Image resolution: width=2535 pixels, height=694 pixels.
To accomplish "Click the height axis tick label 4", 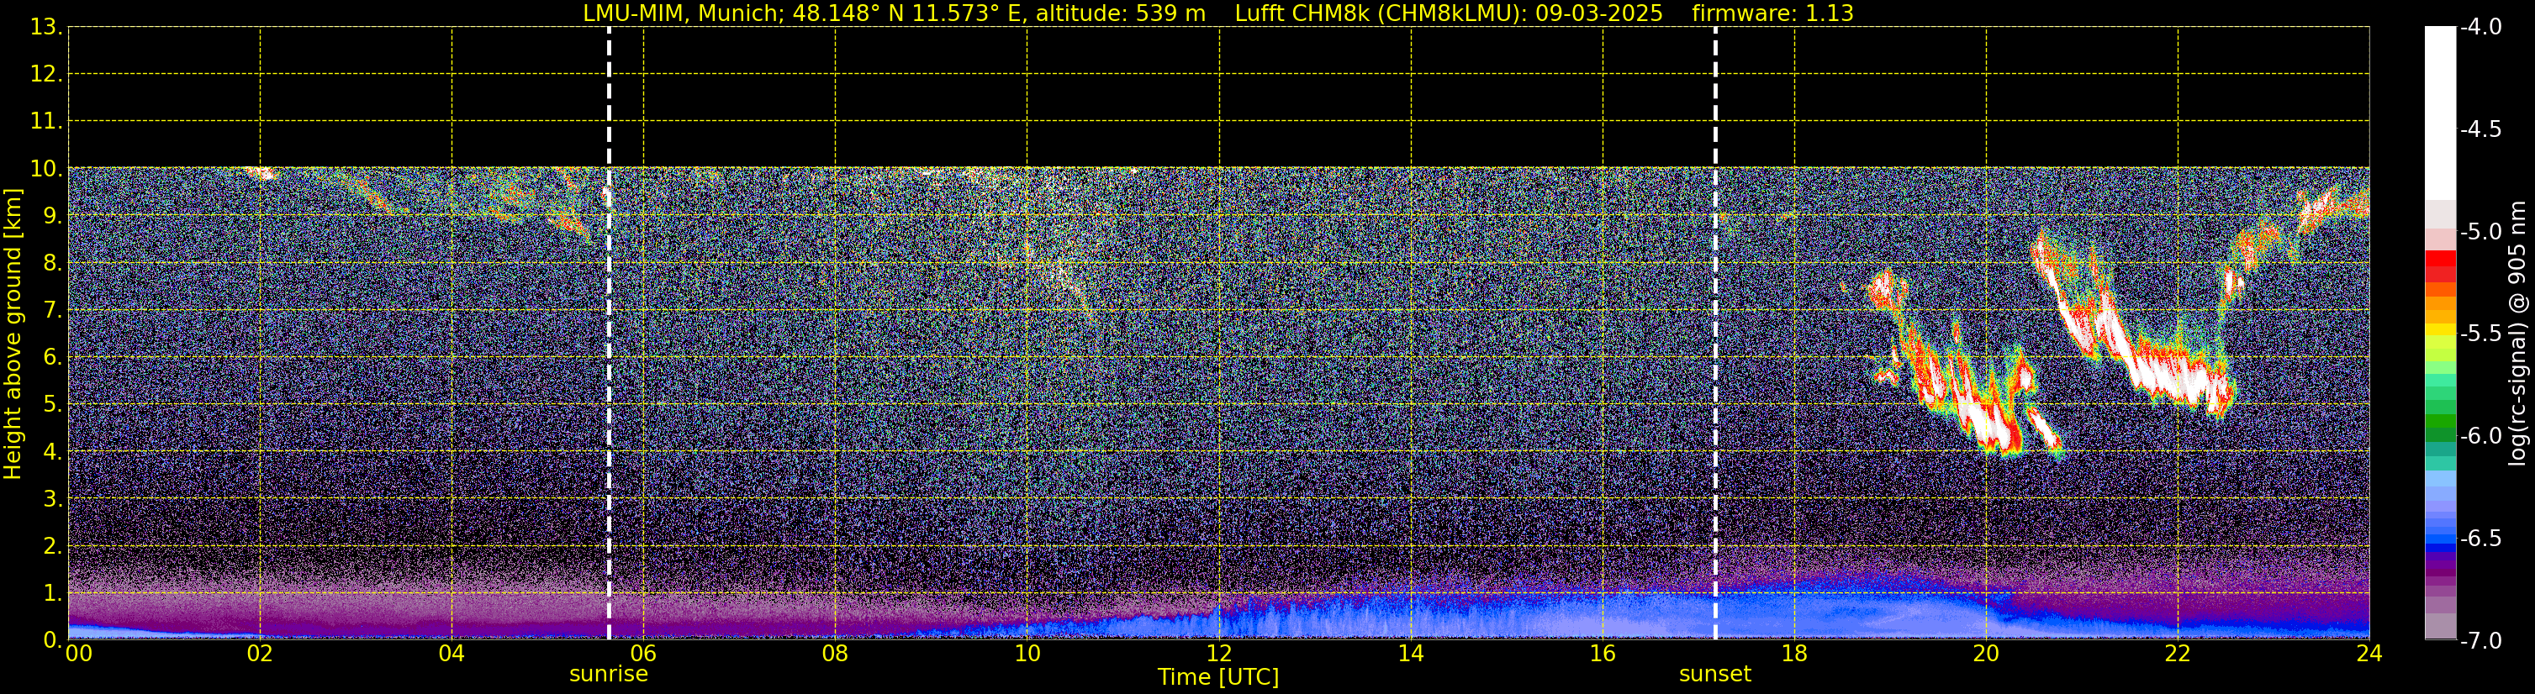I will click(x=51, y=452).
